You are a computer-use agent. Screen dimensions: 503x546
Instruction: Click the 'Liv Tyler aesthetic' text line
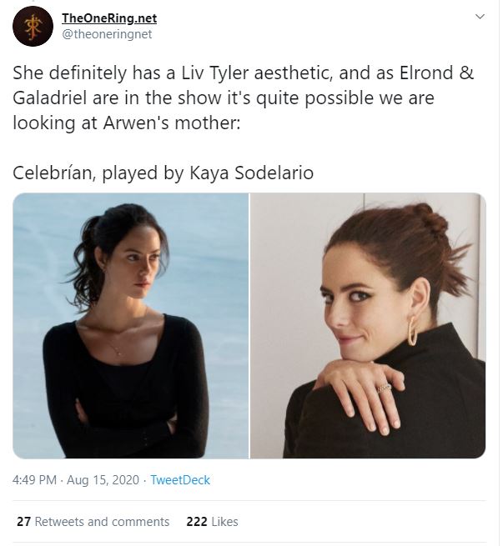click(x=243, y=73)
